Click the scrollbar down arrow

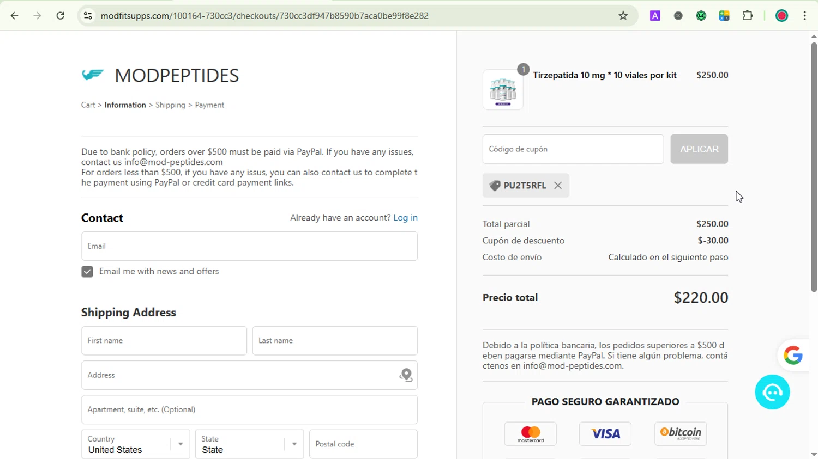[814, 454]
